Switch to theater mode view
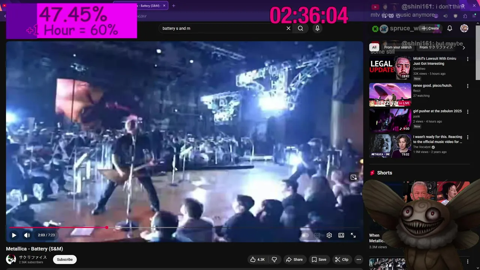The image size is (480, 270). pos(341,235)
